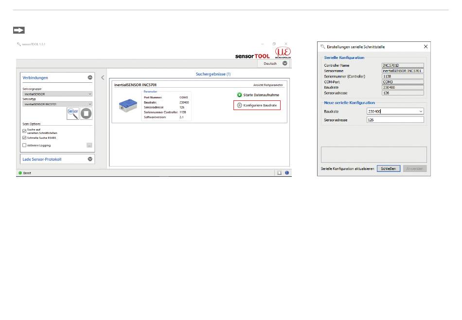Open the Sensortyp dropdown list

pos(57,104)
